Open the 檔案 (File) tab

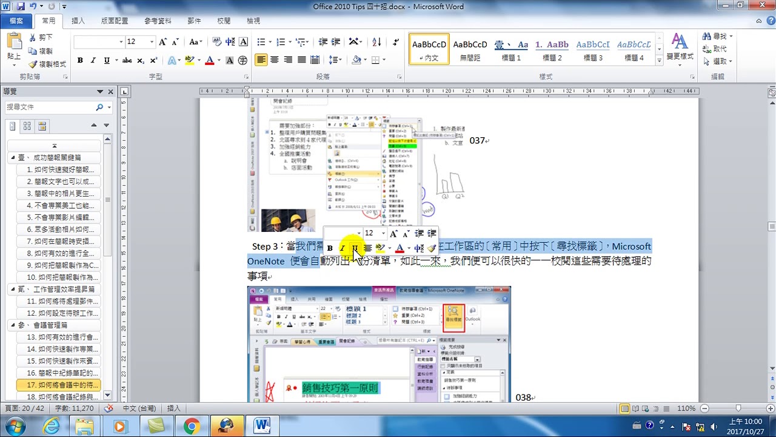point(16,21)
